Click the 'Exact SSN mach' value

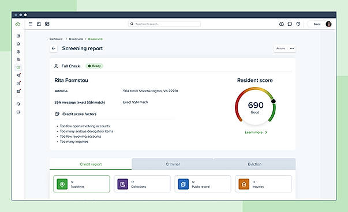click(136, 102)
